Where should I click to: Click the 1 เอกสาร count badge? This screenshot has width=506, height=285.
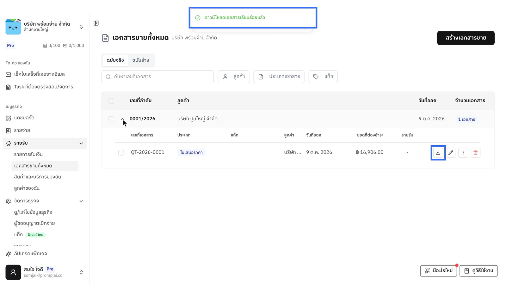tap(467, 119)
